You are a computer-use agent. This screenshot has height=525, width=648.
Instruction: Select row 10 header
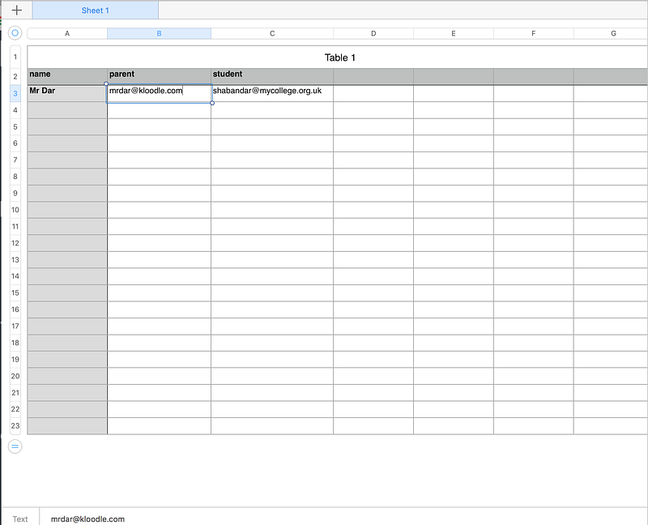point(15,210)
